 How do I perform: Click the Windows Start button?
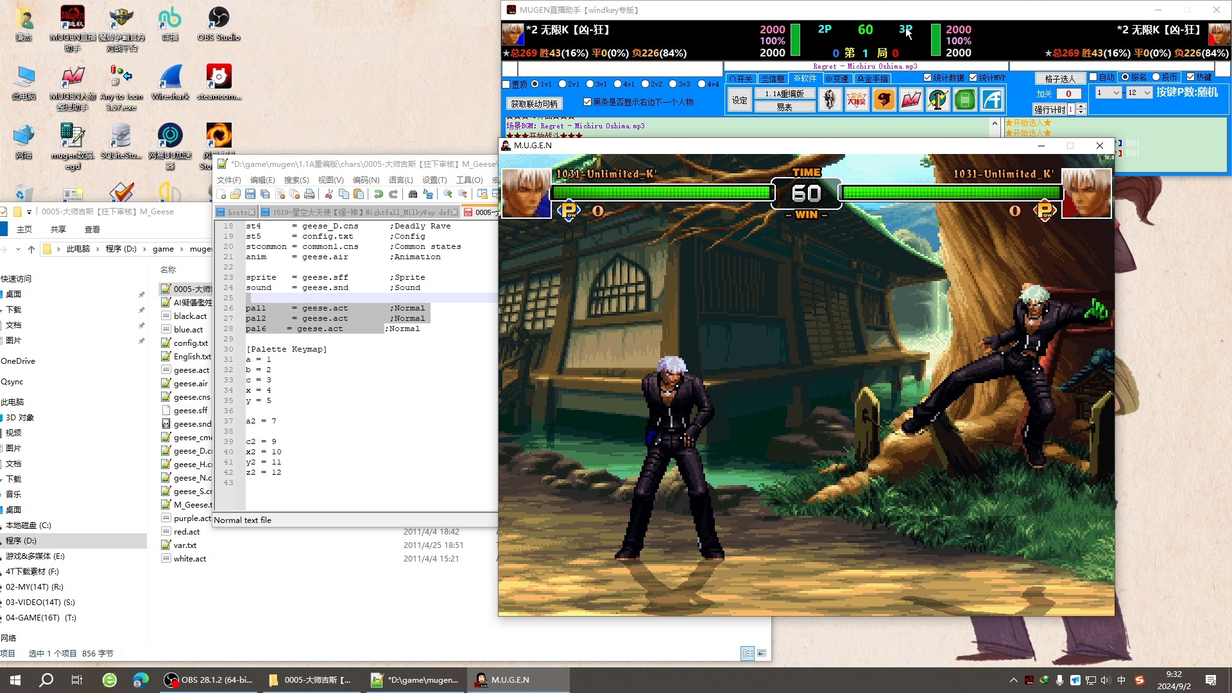[15, 680]
